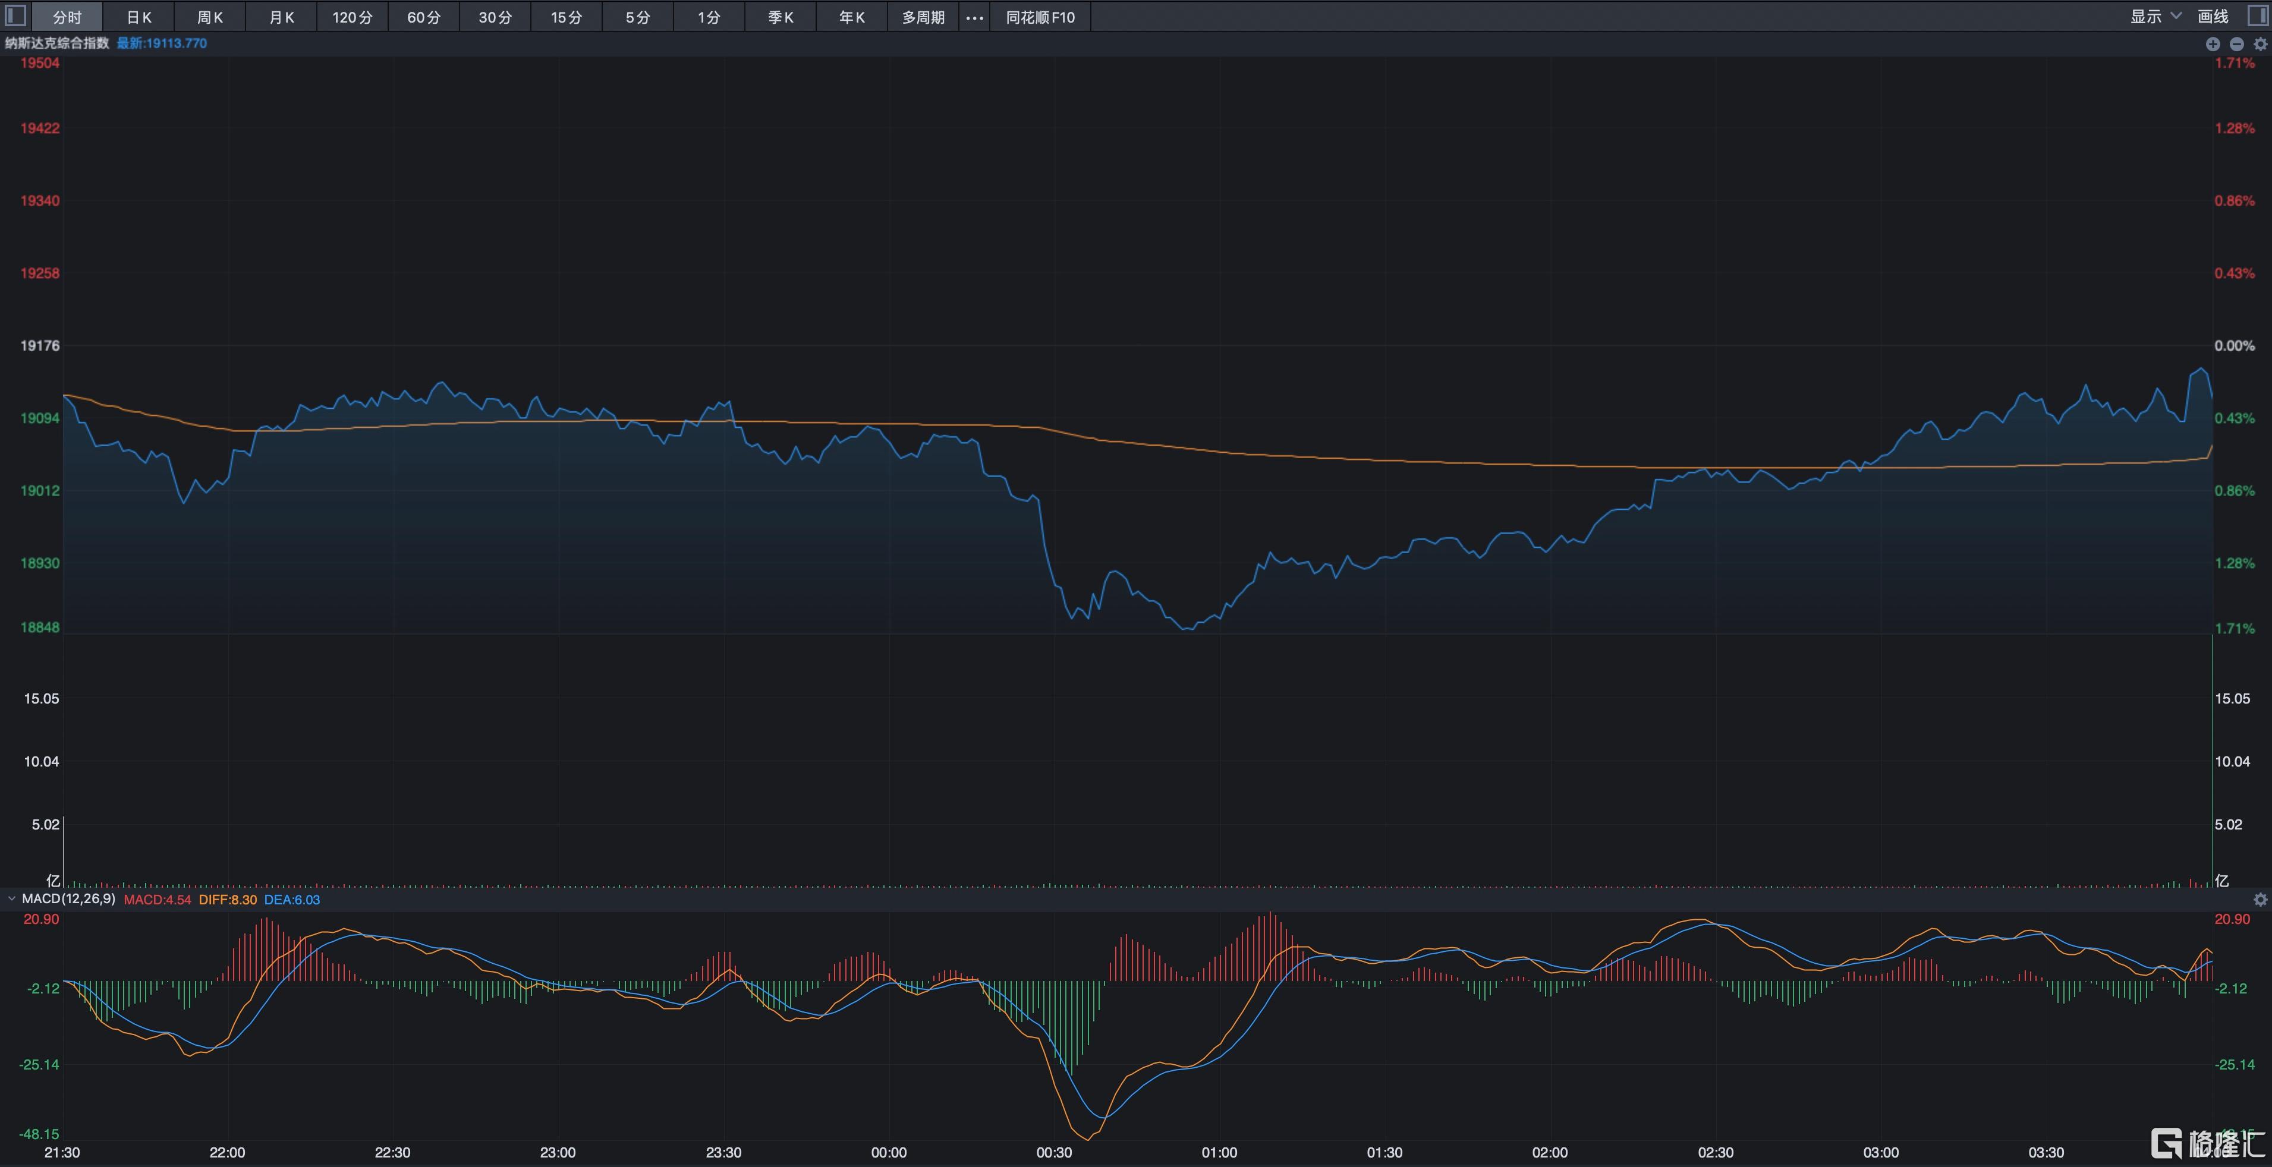Zoom out chart with minus icon

[2236, 44]
